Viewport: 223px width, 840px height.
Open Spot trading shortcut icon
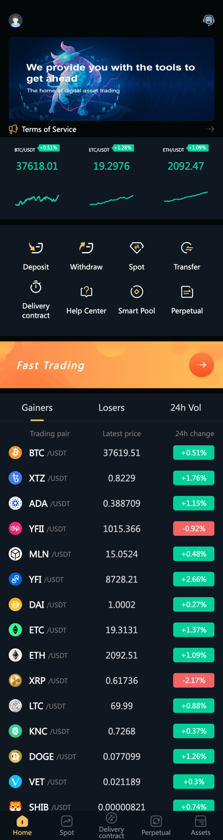pyautogui.click(x=137, y=248)
